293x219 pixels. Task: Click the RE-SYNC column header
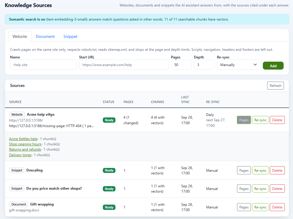coord(213,102)
